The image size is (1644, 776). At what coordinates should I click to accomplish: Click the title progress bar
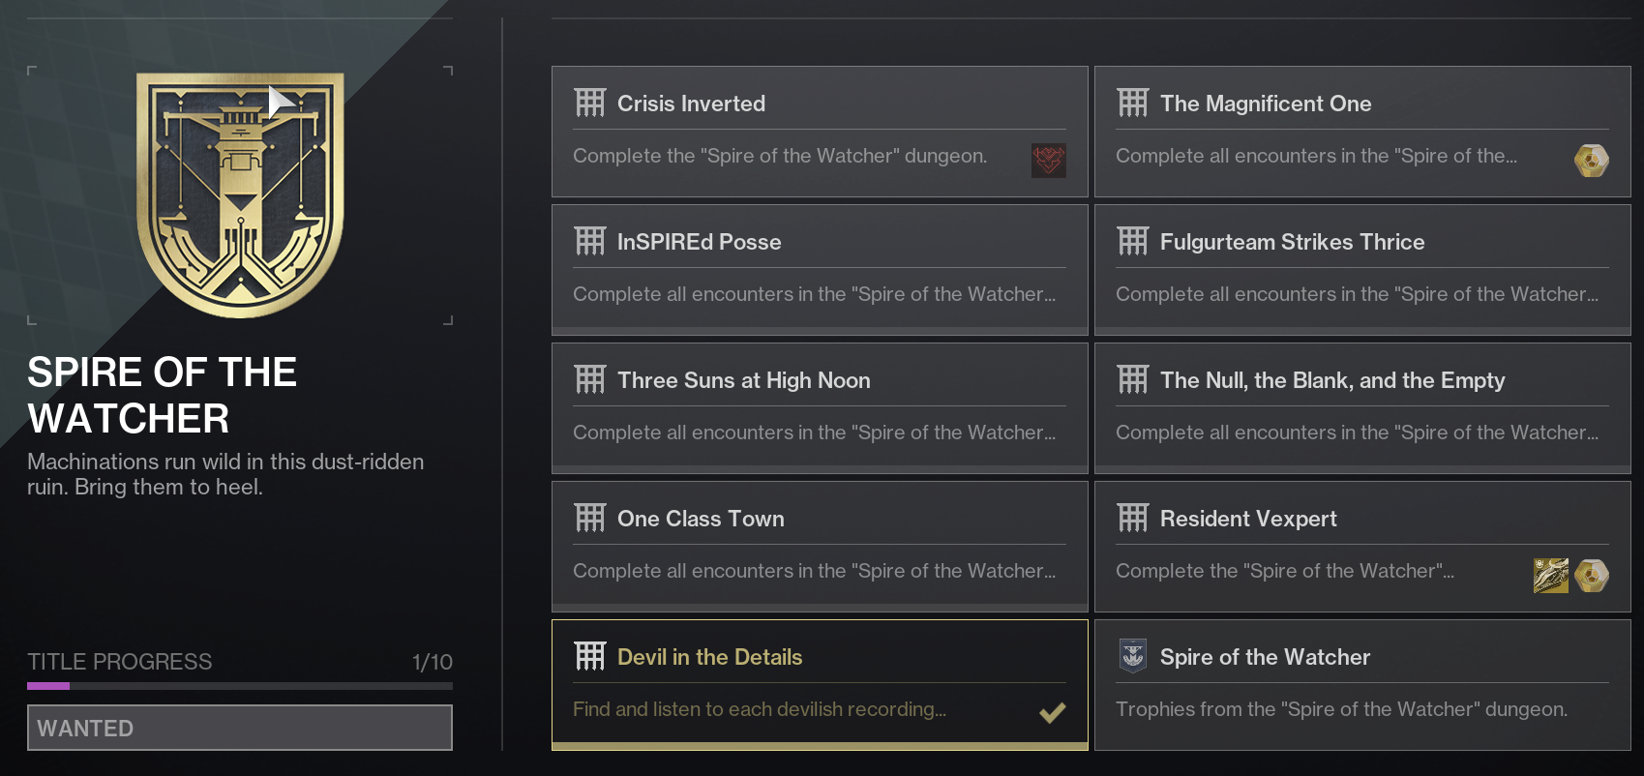tap(240, 686)
